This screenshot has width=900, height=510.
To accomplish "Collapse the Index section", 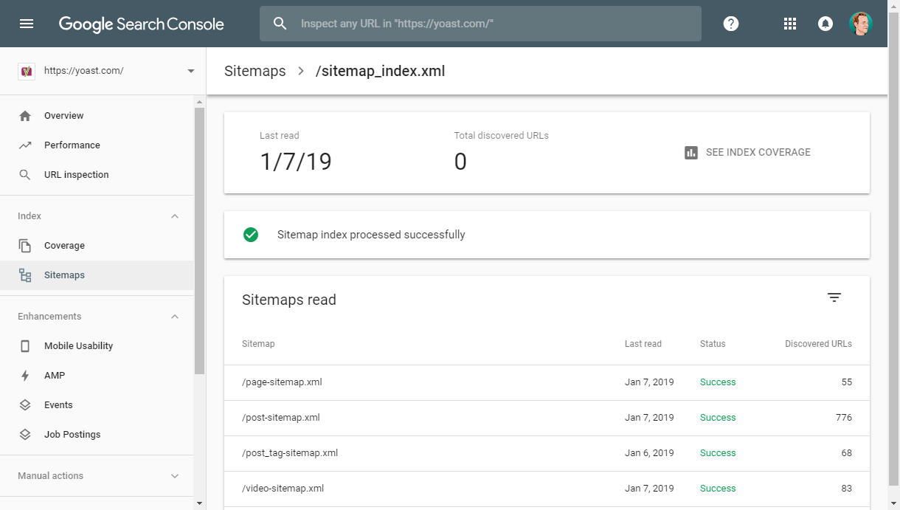I will [x=175, y=216].
